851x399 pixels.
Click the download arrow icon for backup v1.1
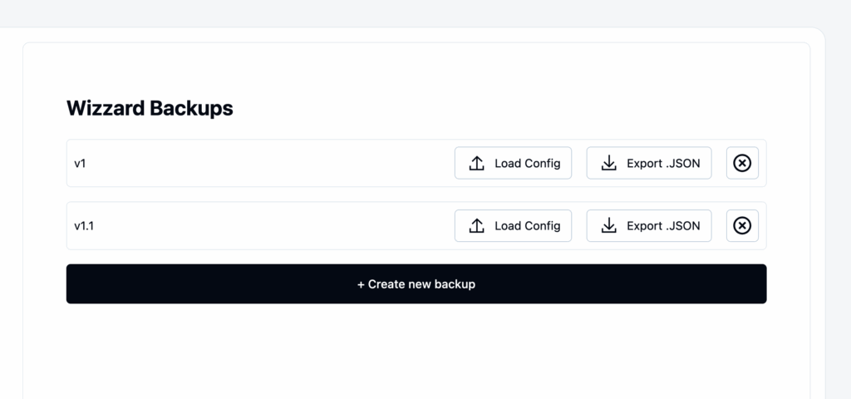(609, 225)
